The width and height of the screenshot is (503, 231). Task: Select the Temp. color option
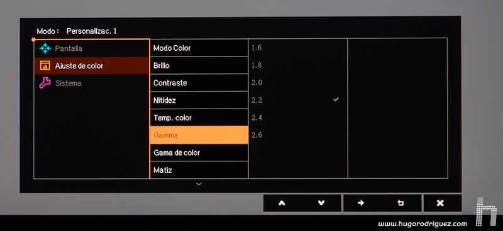pyautogui.click(x=199, y=117)
